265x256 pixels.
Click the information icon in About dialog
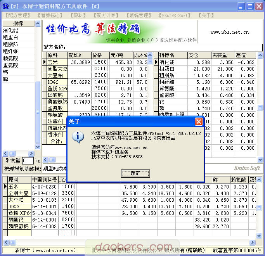pyautogui.click(x=78, y=137)
